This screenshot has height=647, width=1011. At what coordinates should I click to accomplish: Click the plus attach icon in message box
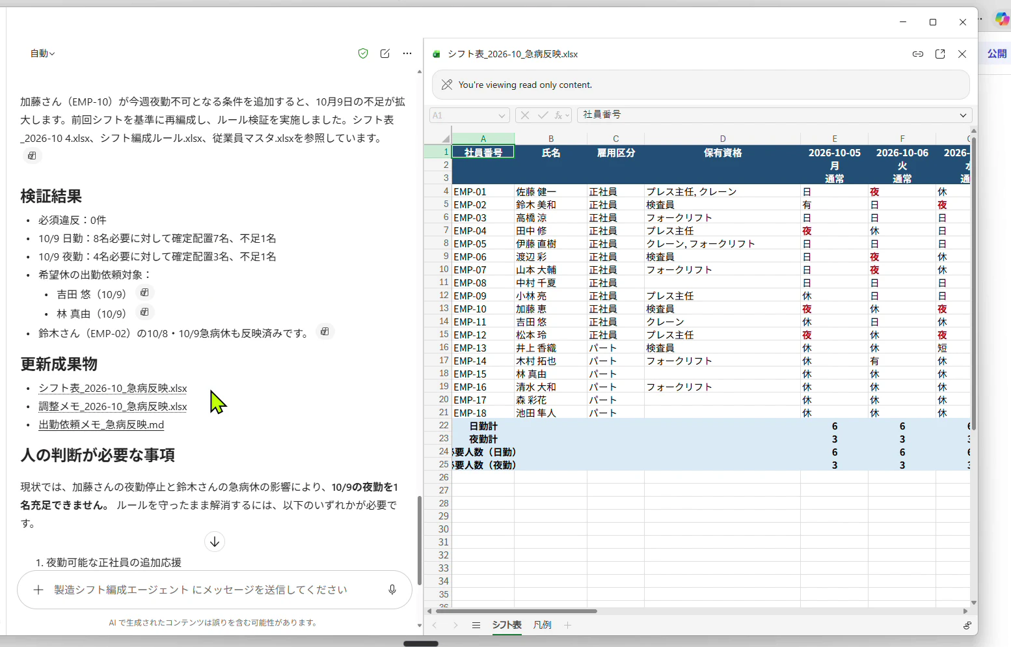coord(38,590)
